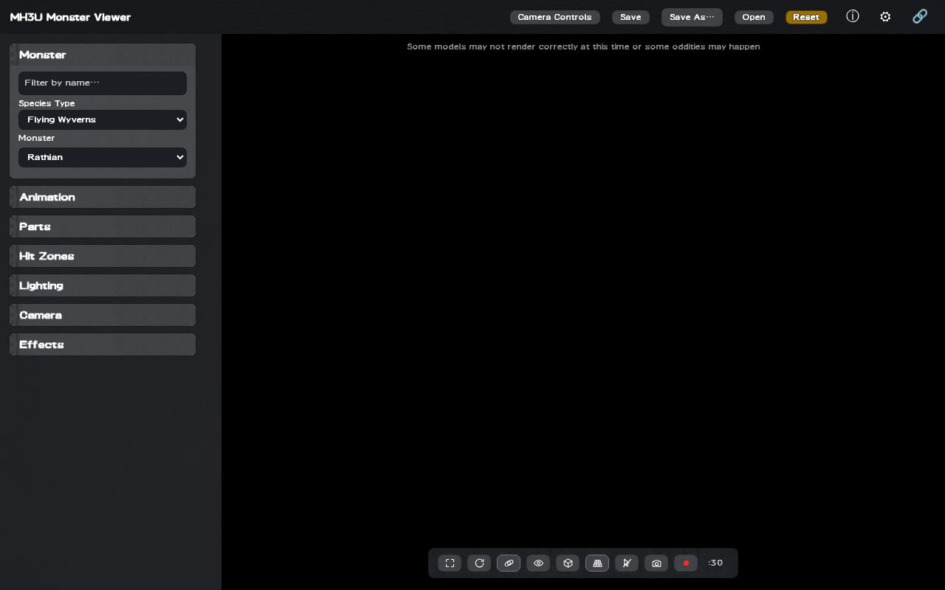Expand the Hit Zones panel
945x590 pixels.
click(x=103, y=256)
